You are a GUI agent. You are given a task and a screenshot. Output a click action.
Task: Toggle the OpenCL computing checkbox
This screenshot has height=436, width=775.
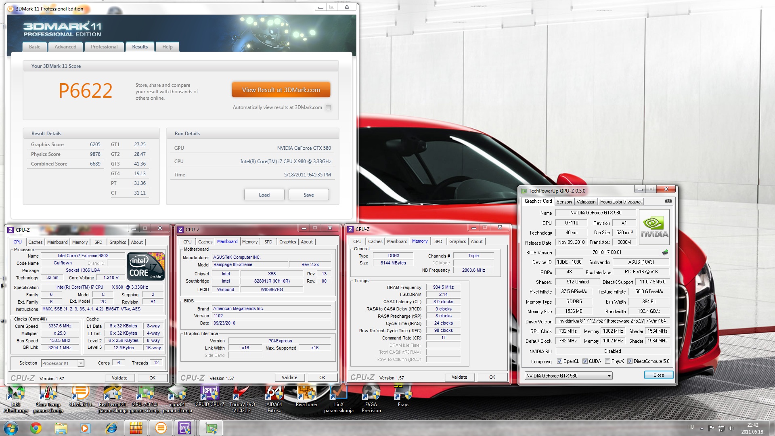coord(559,361)
